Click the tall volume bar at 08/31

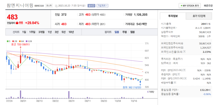click(x=69, y=95)
